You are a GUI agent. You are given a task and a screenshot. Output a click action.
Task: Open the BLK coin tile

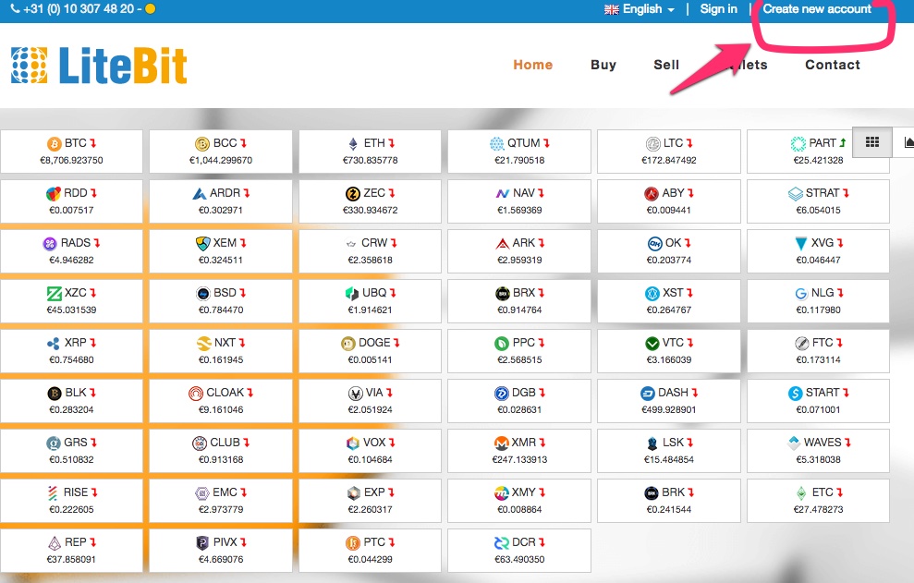click(x=71, y=400)
